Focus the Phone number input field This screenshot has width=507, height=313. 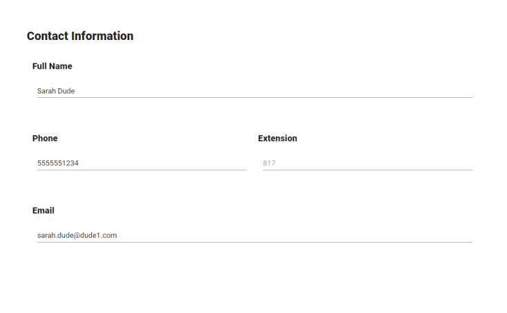point(142,163)
